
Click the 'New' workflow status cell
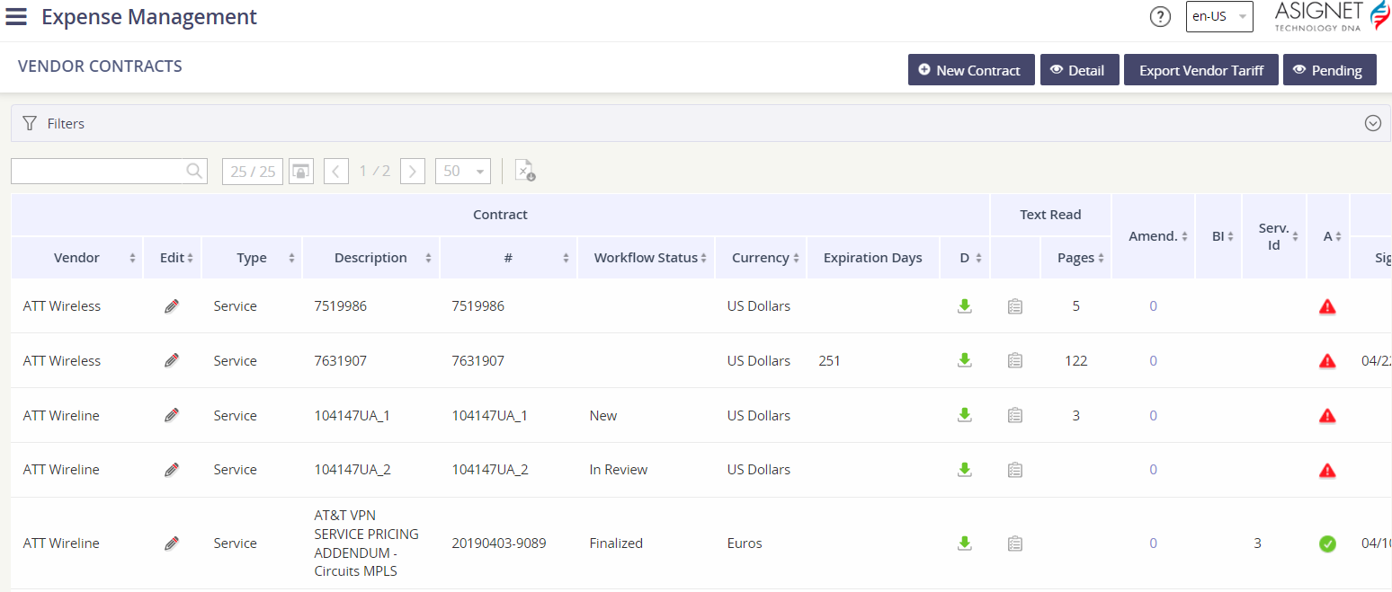(603, 416)
